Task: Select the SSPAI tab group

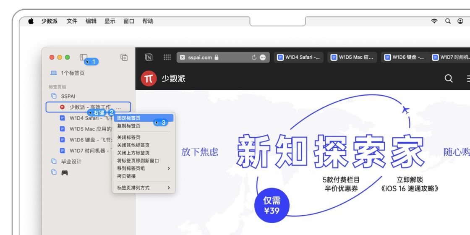Action: tap(68, 96)
